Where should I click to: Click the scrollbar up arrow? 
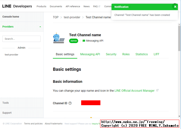[179, 25]
